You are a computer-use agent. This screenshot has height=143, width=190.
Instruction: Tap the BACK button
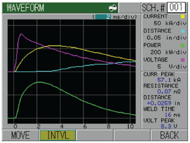pos(169,135)
